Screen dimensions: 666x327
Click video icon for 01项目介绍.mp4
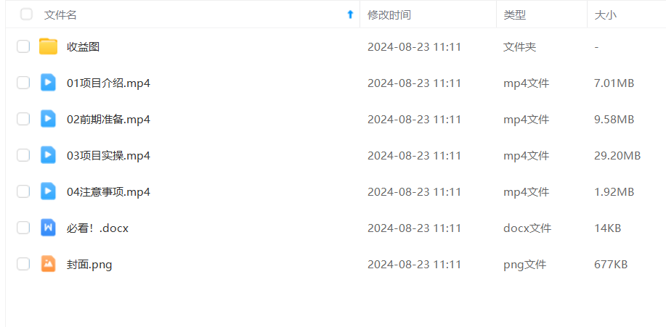coord(48,83)
